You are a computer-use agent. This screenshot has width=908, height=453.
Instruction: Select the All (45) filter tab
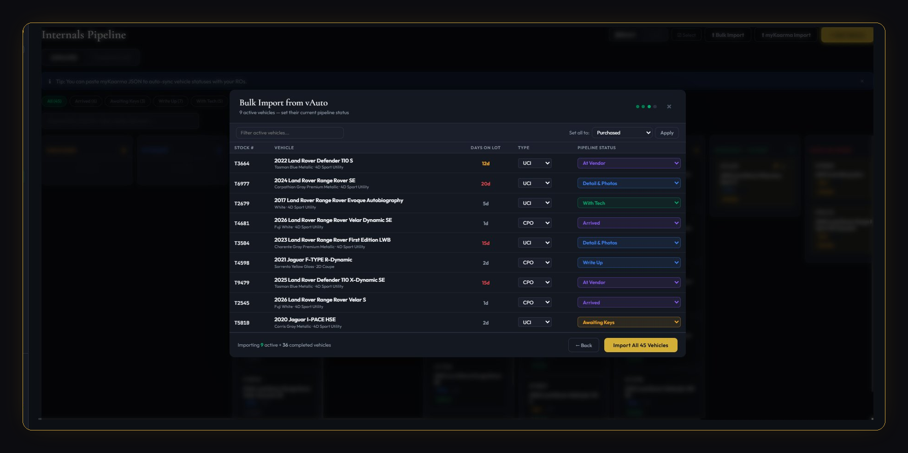coord(54,101)
